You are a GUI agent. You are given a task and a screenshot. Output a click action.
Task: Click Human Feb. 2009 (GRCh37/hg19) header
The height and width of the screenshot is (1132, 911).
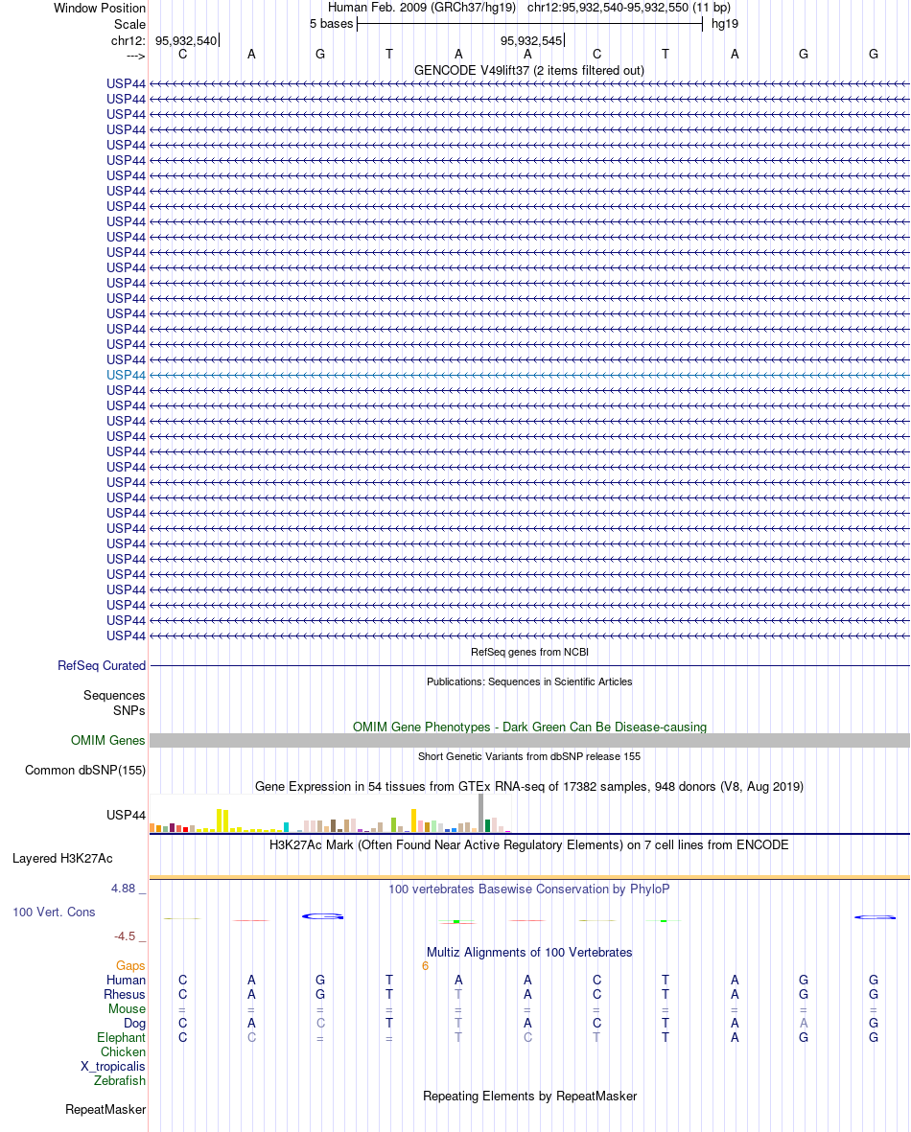(x=422, y=8)
